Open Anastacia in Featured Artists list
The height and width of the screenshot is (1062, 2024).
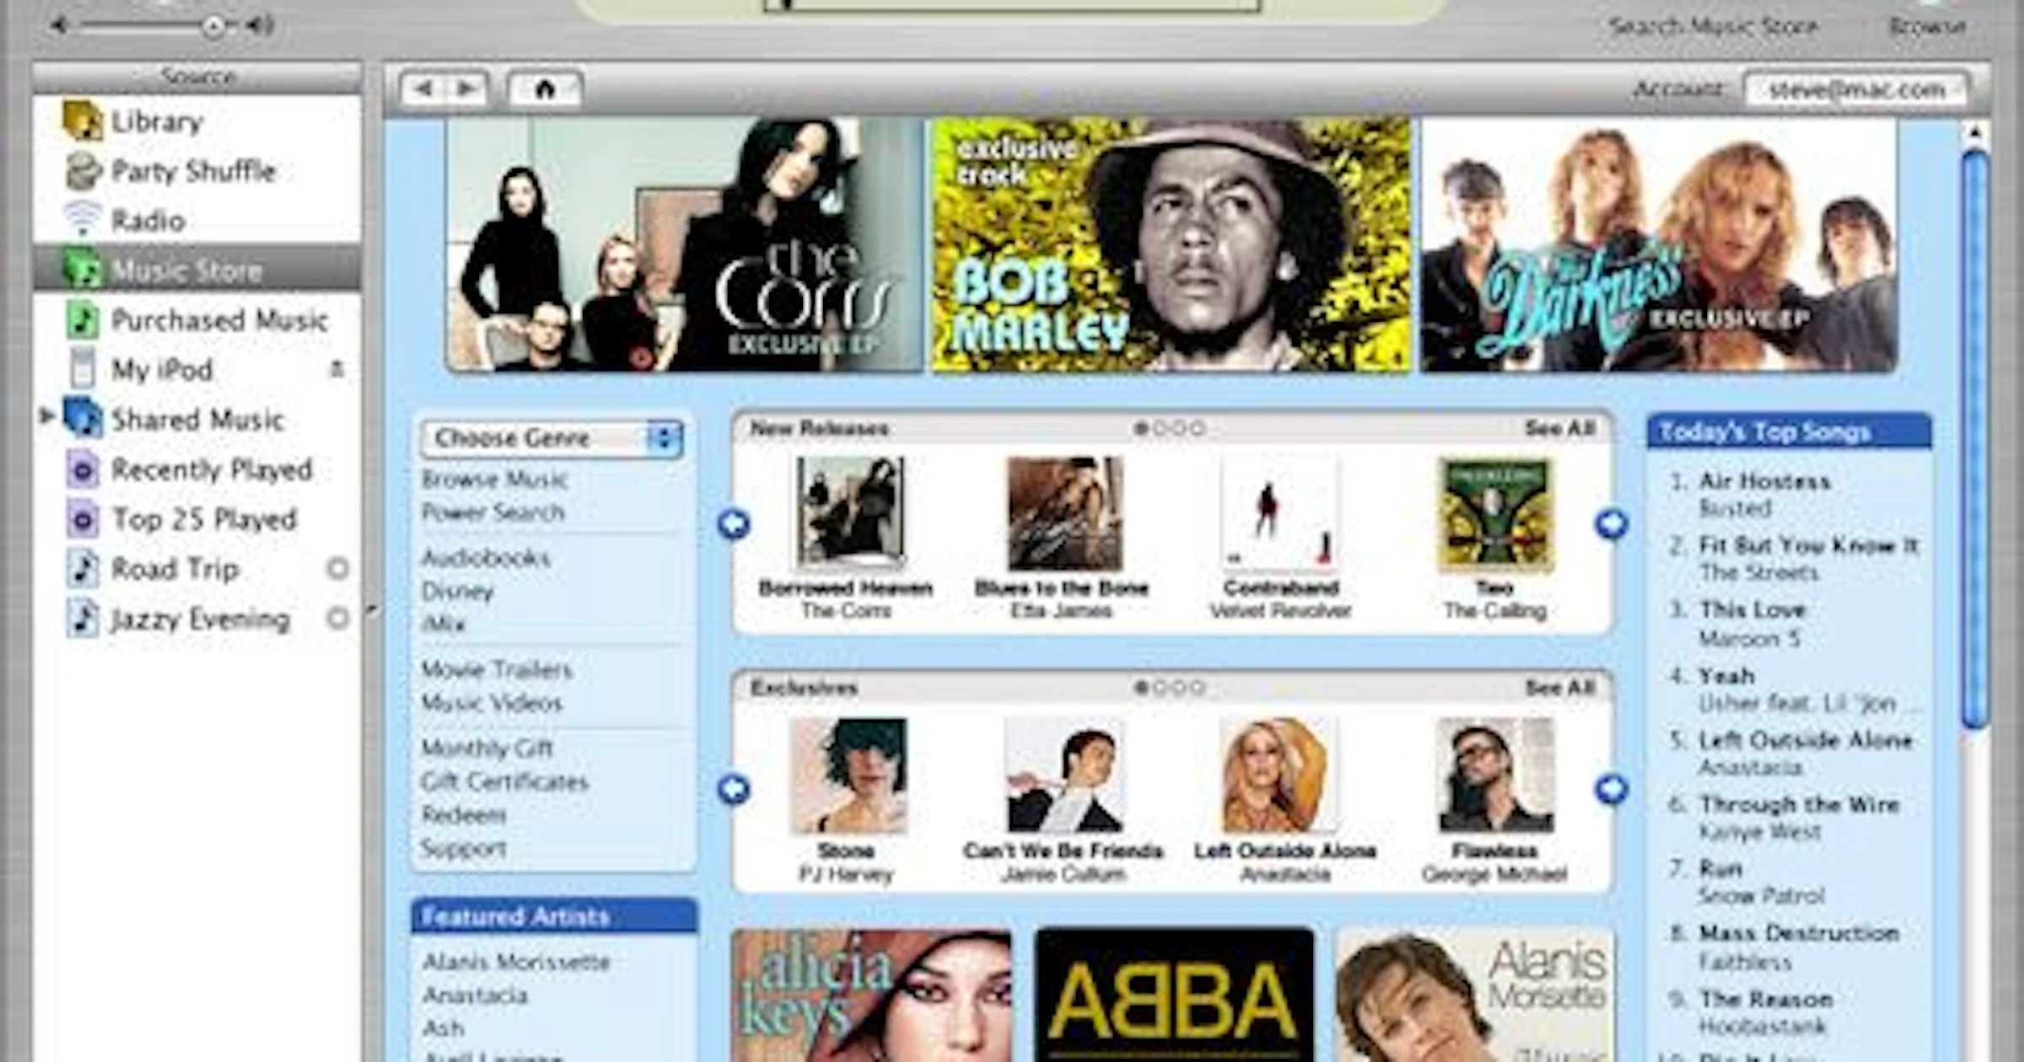[x=475, y=995]
